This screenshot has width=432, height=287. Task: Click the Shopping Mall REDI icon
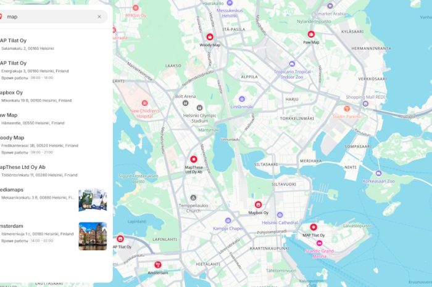(365, 103)
